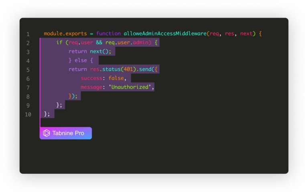Click the false value on line 6
This screenshot has width=308, height=195.
click(116, 78)
